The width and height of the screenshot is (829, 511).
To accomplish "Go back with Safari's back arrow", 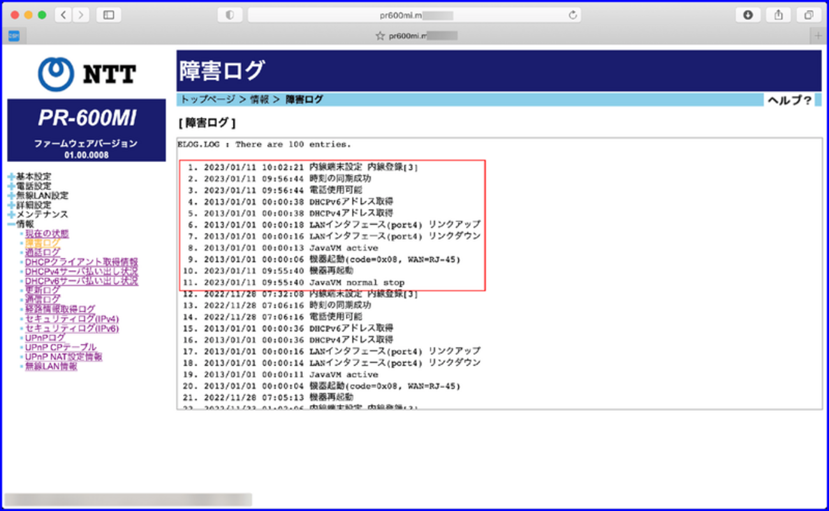I will click(x=63, y=15).
